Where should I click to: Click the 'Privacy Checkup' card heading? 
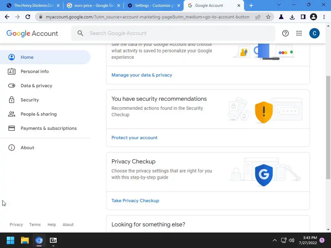click(133, 161)
